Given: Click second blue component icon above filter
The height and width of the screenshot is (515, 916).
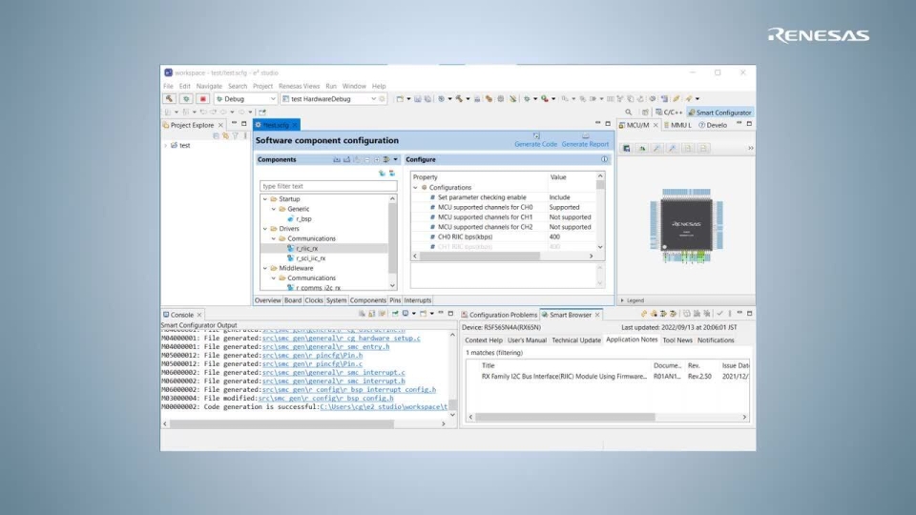Looking at the screenshot, I should coord(392,174).
